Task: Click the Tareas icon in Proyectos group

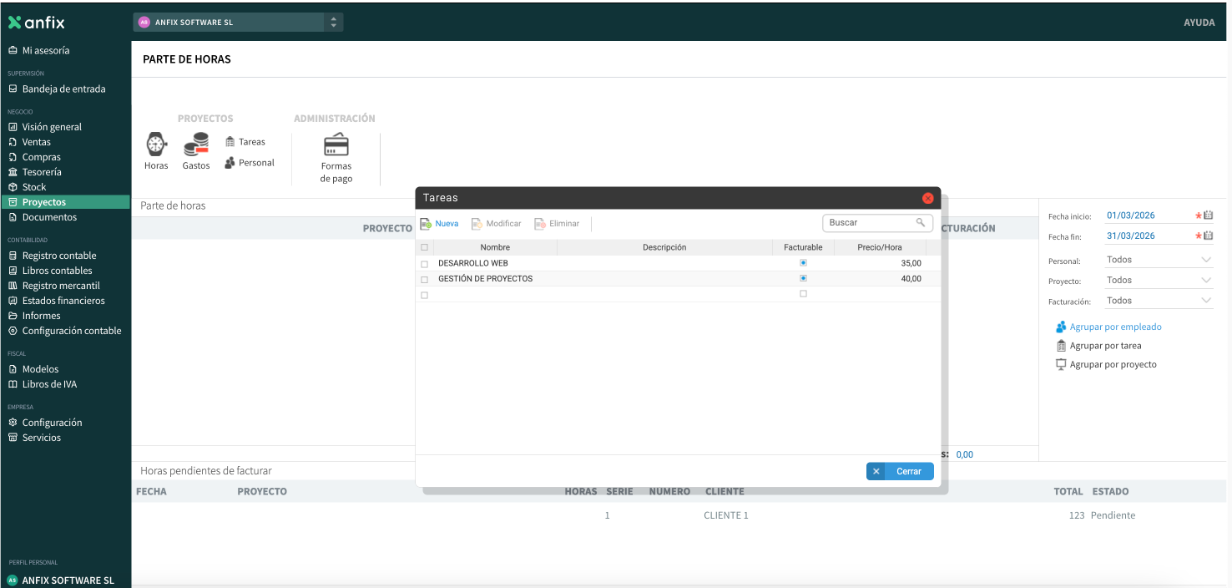Action: 230,142
